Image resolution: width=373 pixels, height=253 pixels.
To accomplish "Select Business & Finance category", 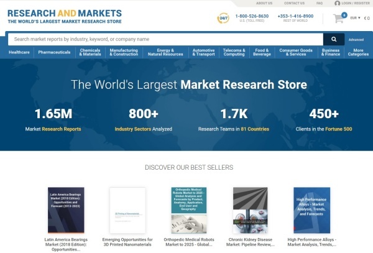I will (331, 52).
